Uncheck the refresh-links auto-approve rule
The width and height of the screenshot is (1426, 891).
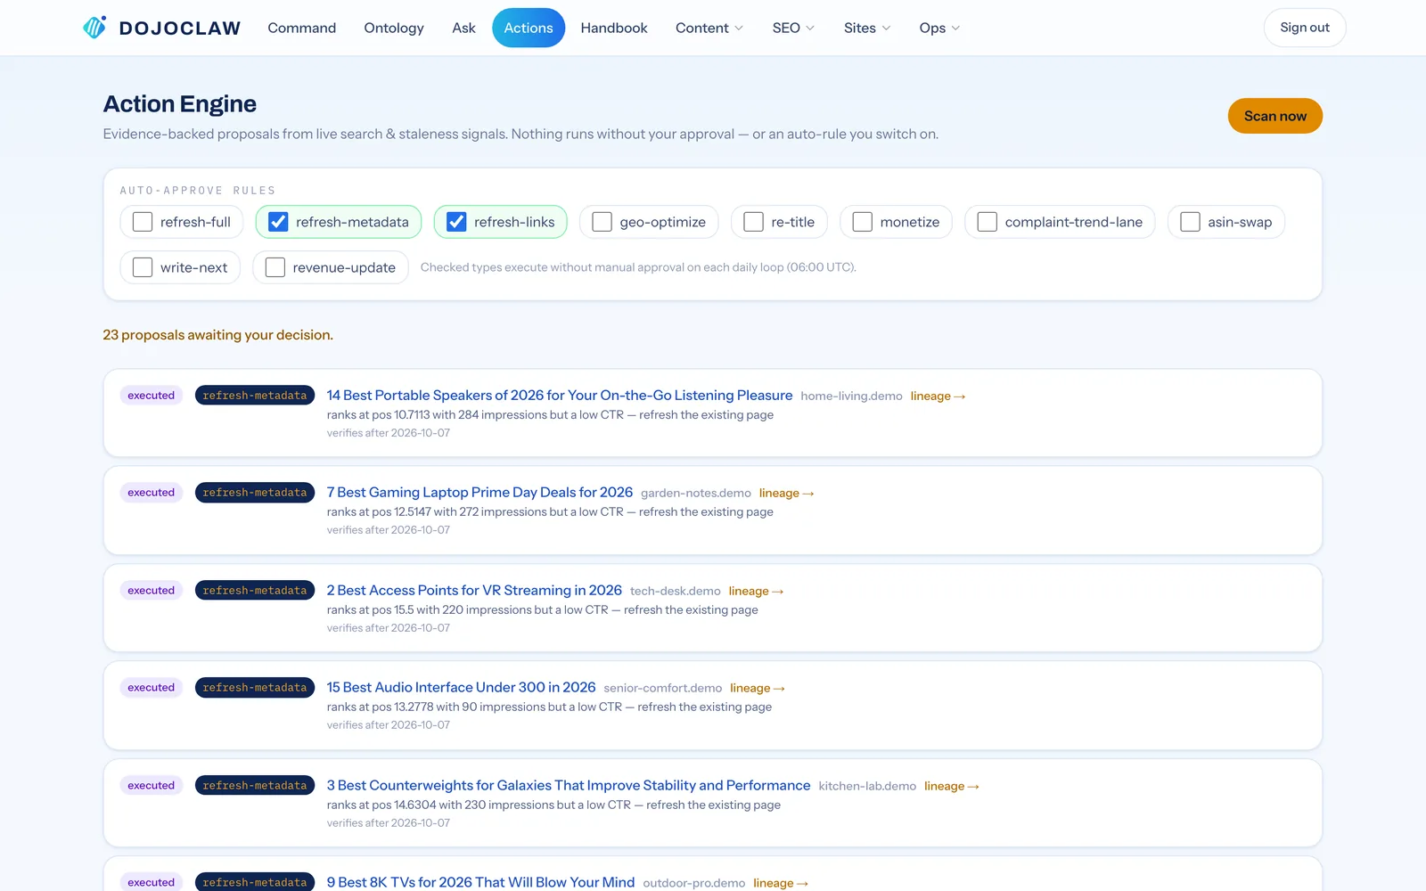(456, 222)
